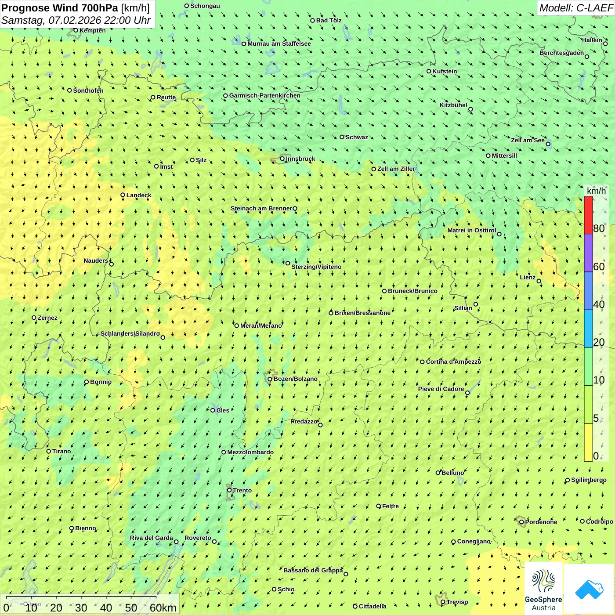
Task: Click the 'Prognose Wind 700hPa' title
Action: point(60,7)
